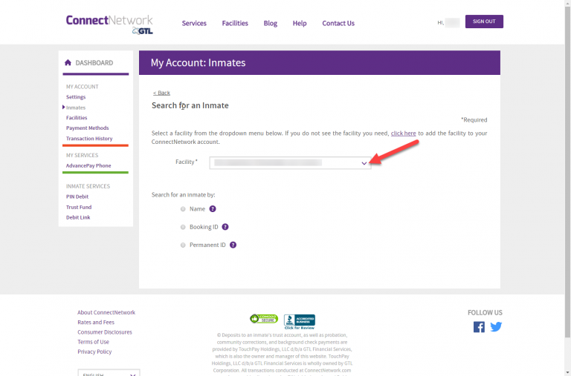
Task: Show help for Name search option
Action: [x=213, y=209]
